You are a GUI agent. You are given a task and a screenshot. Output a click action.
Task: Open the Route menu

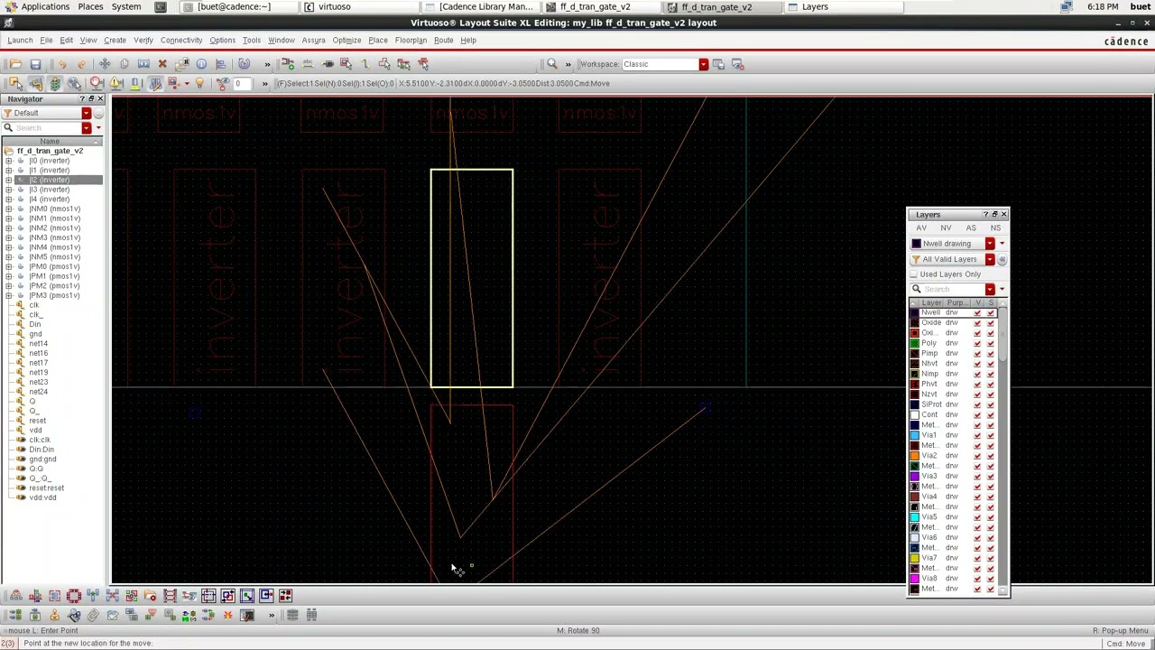tap(443, 40)
